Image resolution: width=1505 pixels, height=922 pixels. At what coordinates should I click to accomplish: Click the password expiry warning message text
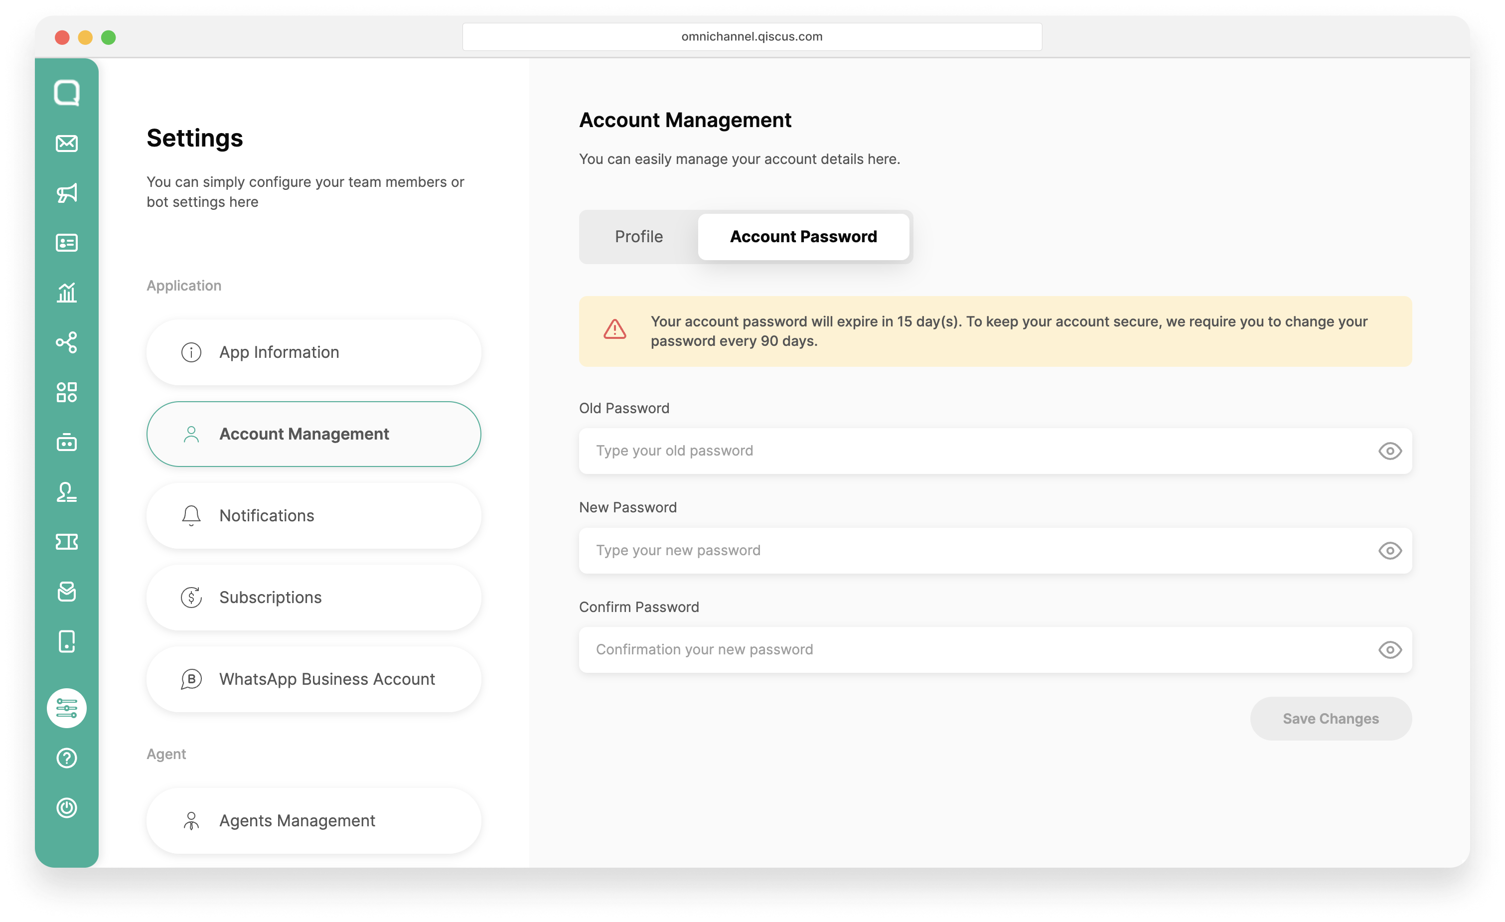point(1009,331)
